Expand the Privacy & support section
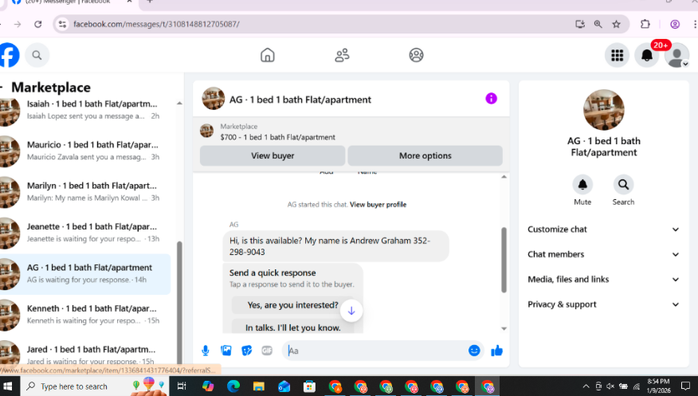The width and height of the screenshot is (698, 396). click(x=604, y=304)
